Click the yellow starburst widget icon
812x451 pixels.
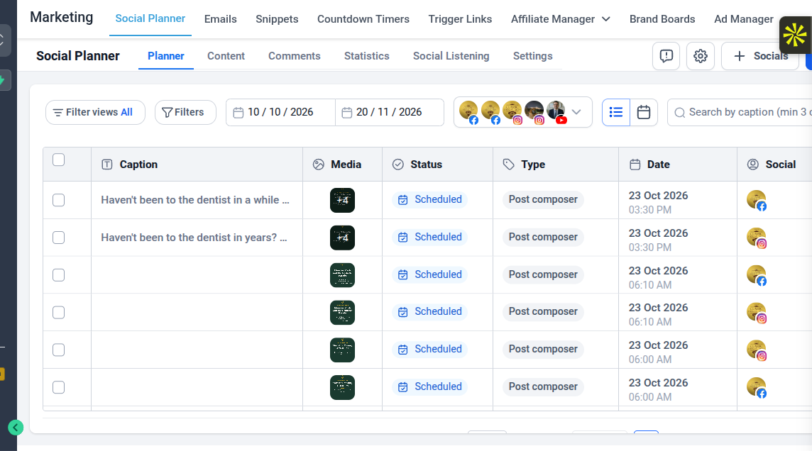[x=795, y=35]
